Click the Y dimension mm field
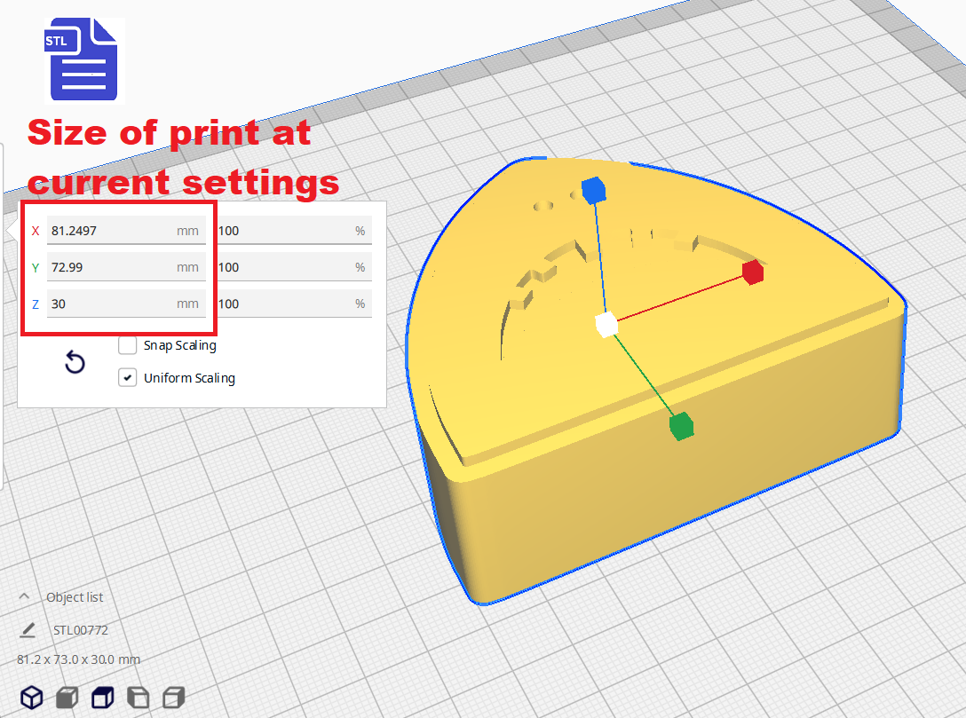Screen dimensions: 966x718 pyautogui.click(x=111, y=267)
